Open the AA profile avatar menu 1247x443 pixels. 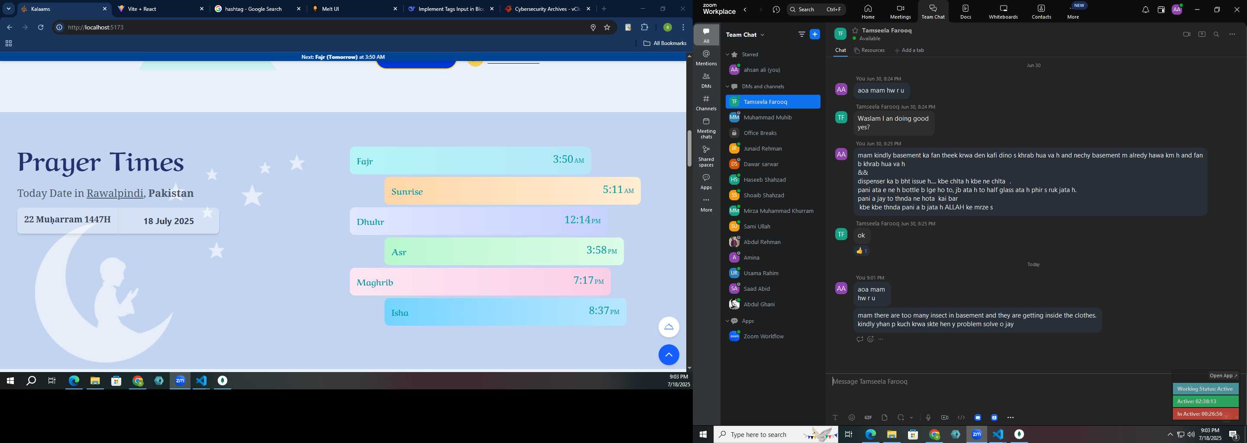1177,10
